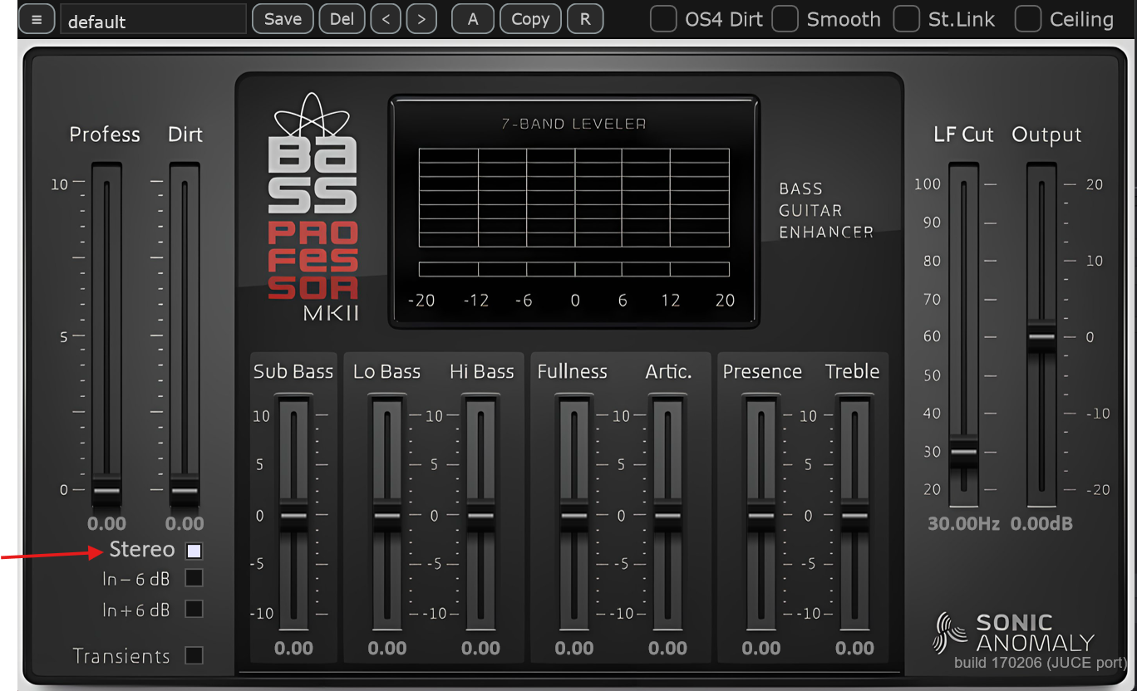Viewport: 1137px width, 691px height.
Task: Click the Lo Bass slider handle
Action: pos(386,516)
